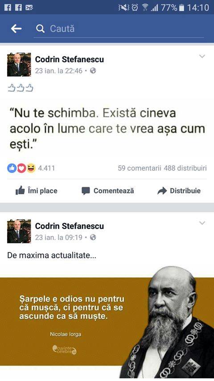Open Codrin Stefanescu avatar on first post
The height and width of the screenshot is (381, 214).
19,65
